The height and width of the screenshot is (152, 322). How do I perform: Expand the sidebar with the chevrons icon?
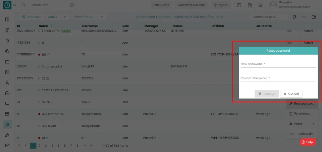14,5
